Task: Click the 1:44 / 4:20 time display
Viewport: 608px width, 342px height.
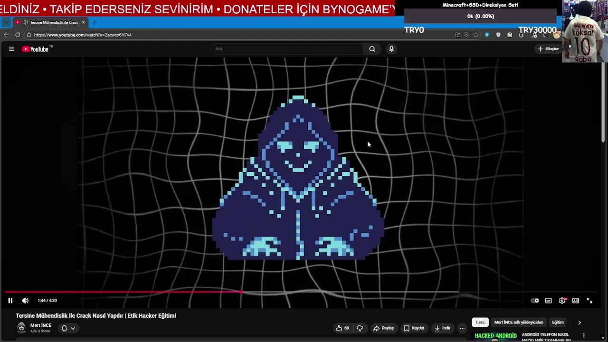Action: (47, 301)
